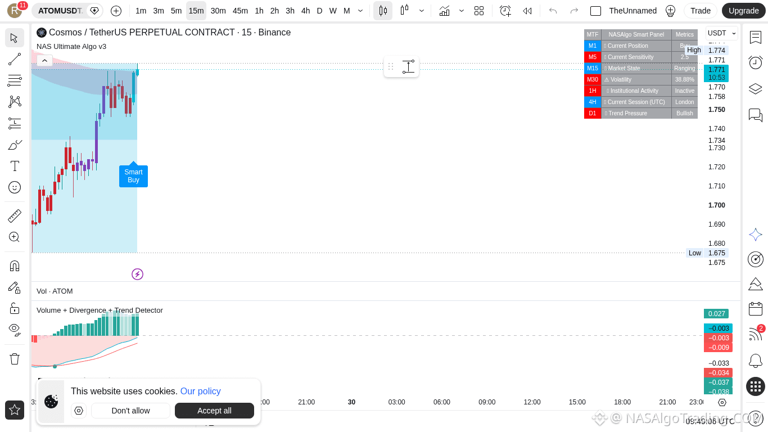Collapse the indicator legend chevron

coord(45,60)
